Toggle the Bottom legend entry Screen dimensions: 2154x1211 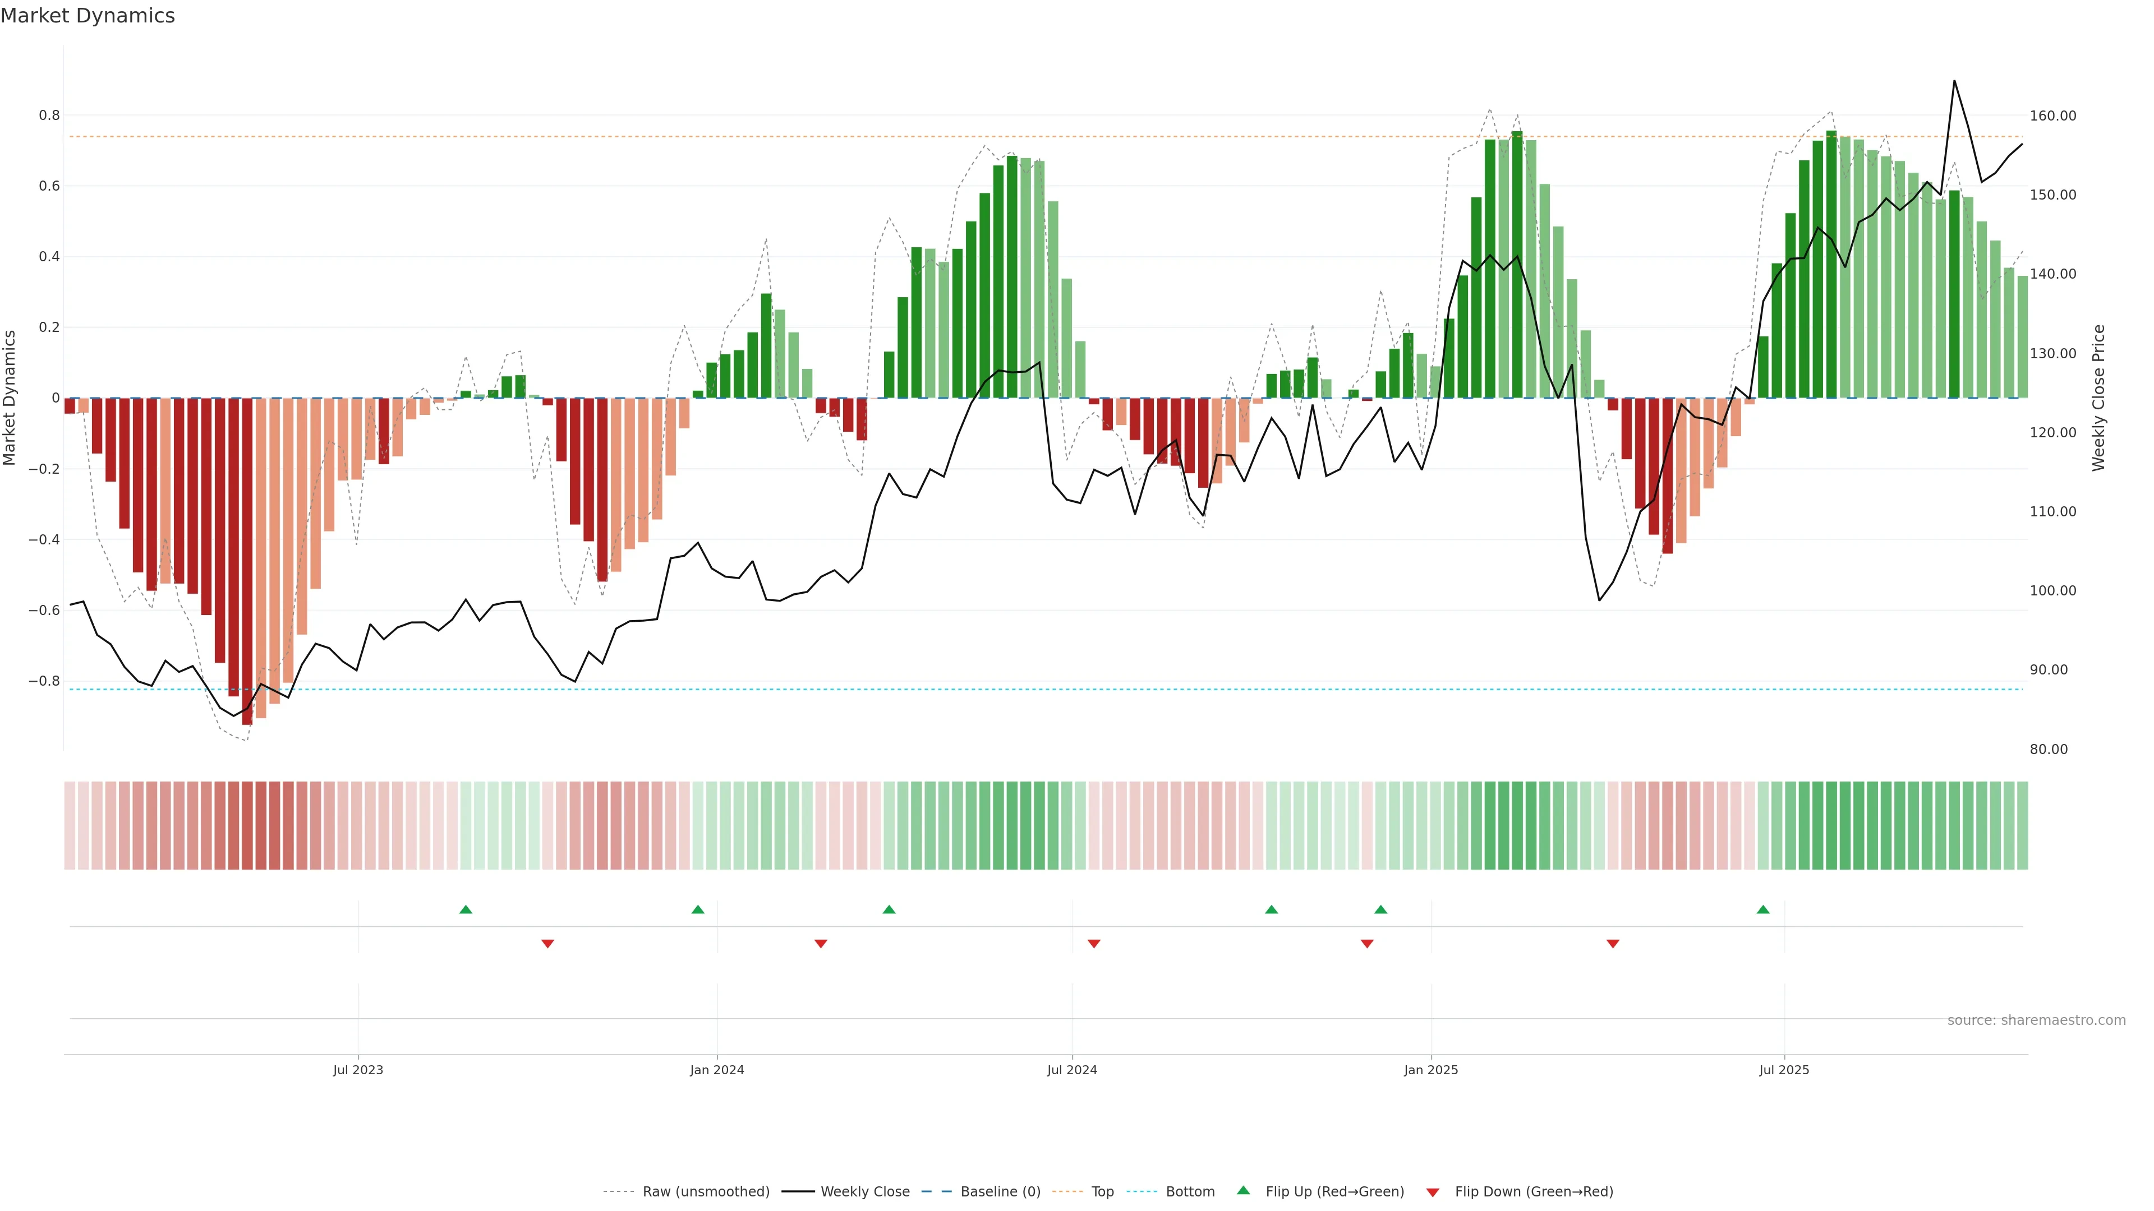tap(1190, 1192)
